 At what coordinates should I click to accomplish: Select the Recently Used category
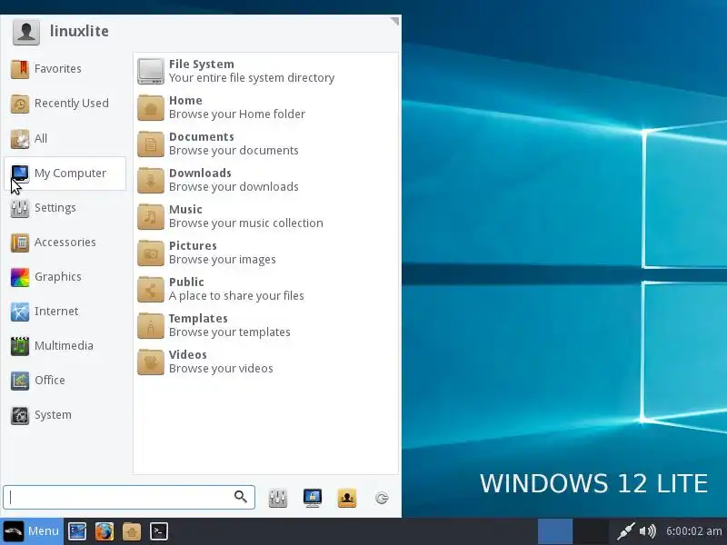(65, 104)
